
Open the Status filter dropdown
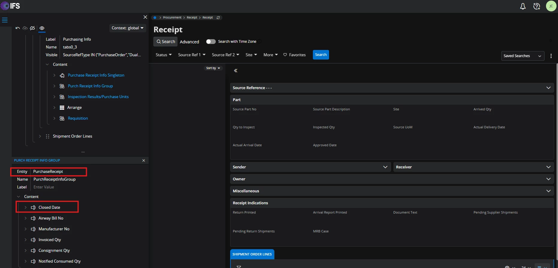(x=164, y=55)
